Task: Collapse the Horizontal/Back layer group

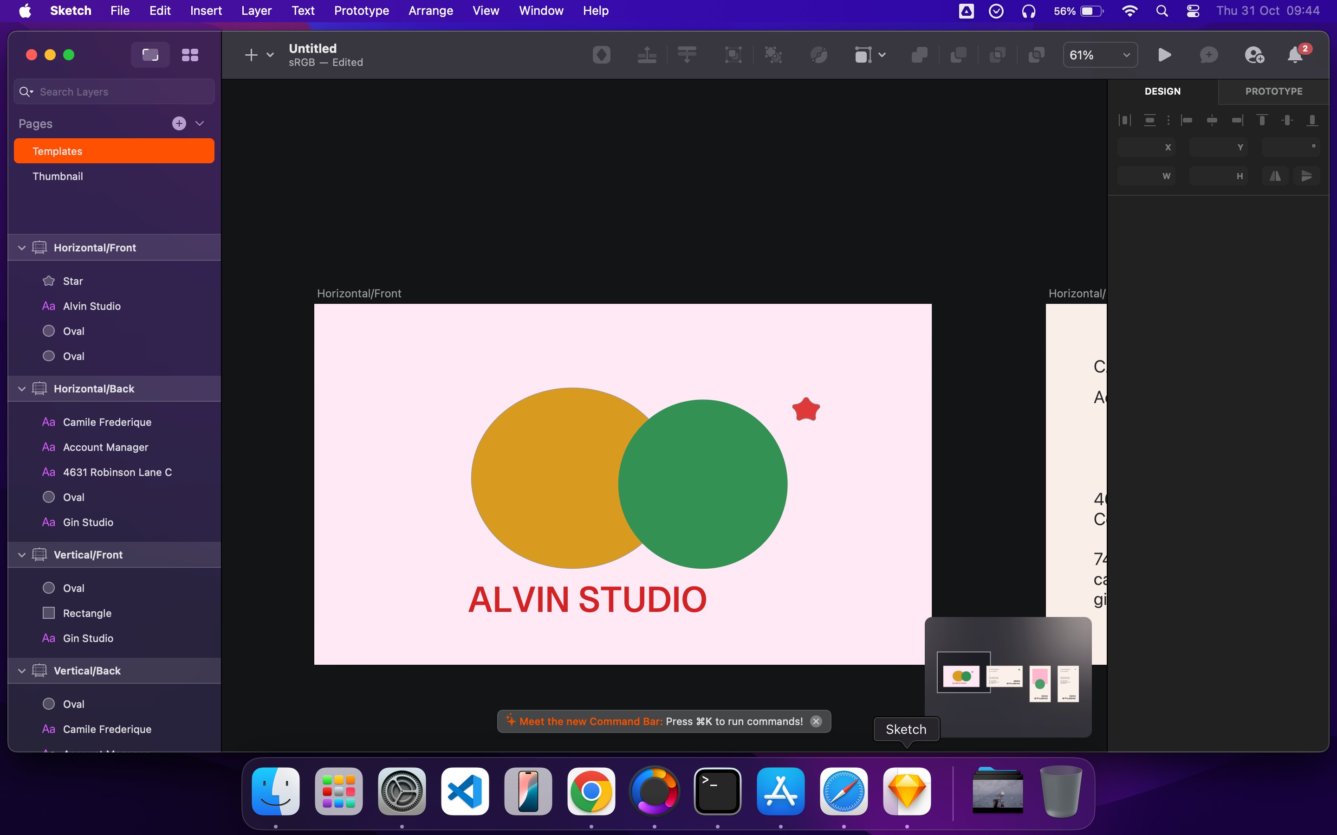Action: pos(21,389)
